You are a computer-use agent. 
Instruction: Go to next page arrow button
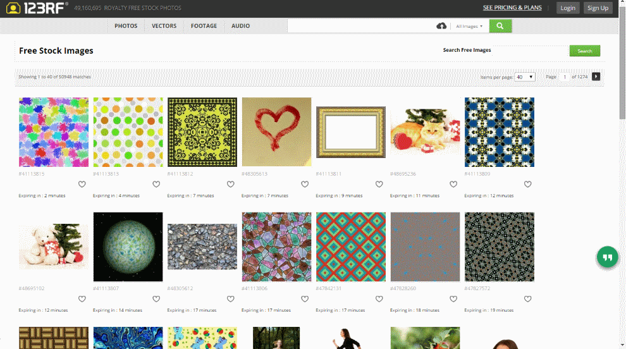pos(596,77)
